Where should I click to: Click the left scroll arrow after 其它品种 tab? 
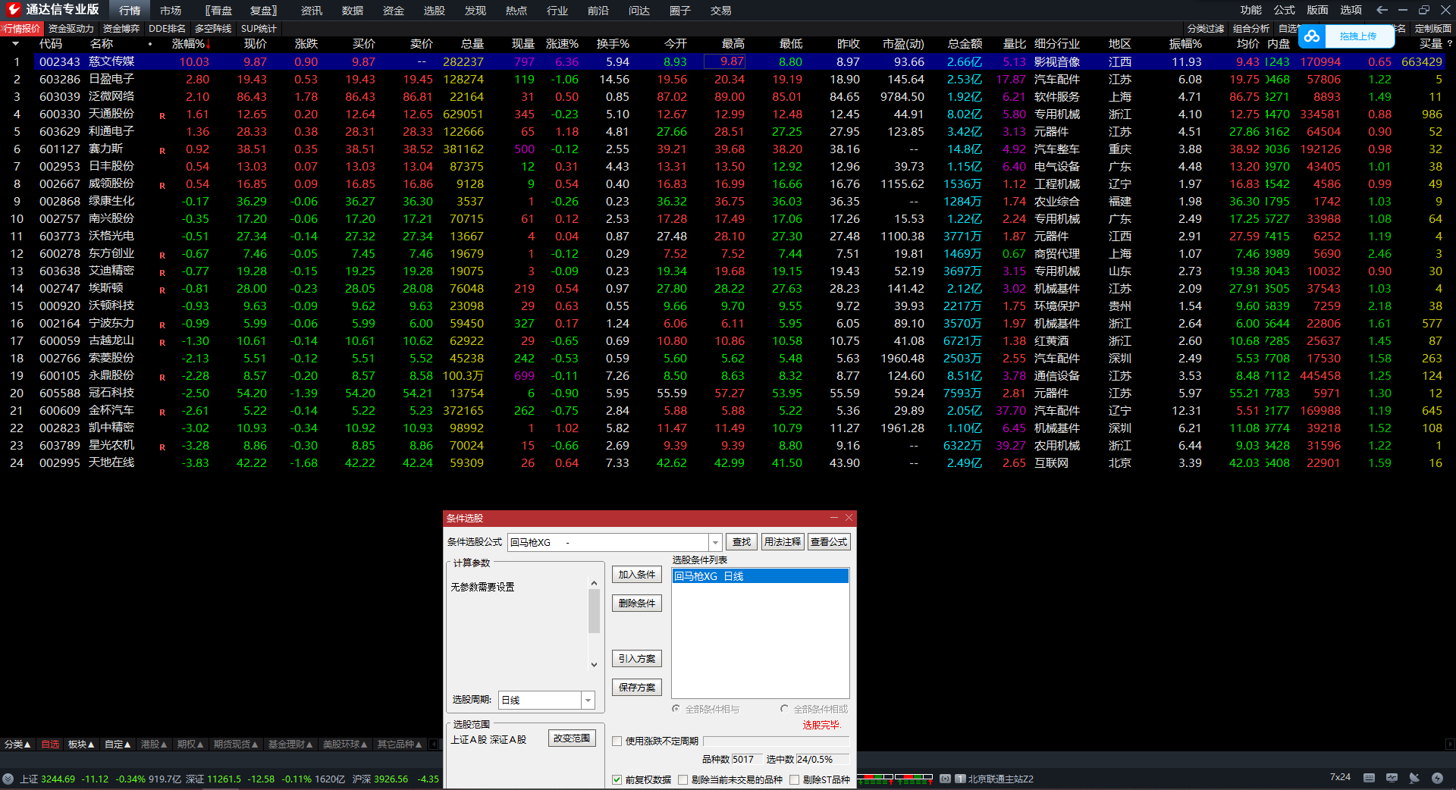pyautogui.click(x=434, y=745)
